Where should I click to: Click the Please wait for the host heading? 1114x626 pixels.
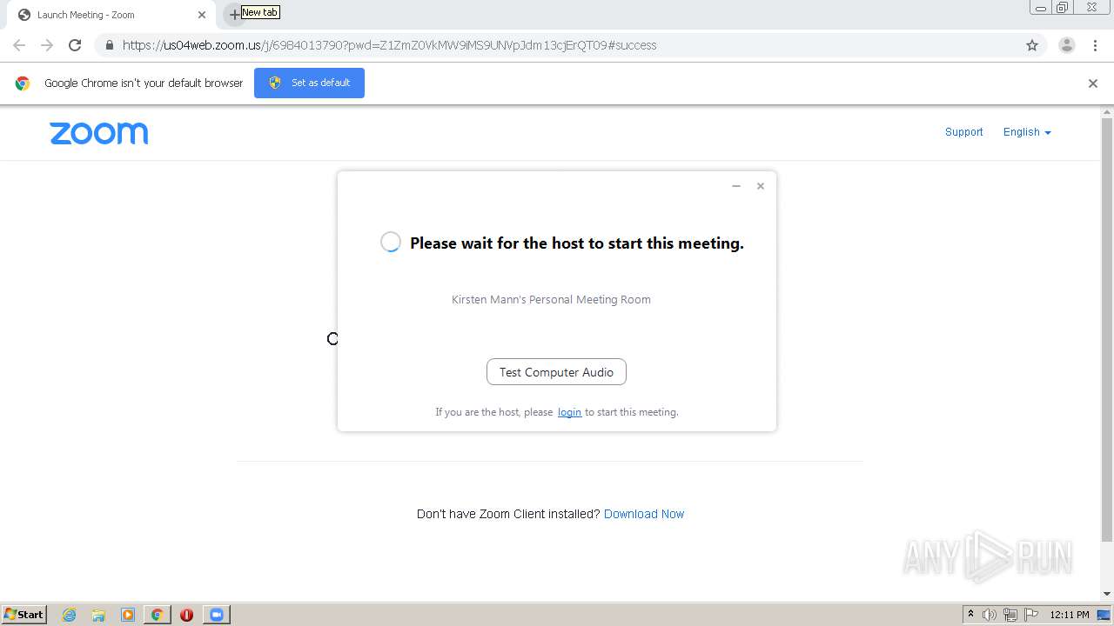click(577, 243)
